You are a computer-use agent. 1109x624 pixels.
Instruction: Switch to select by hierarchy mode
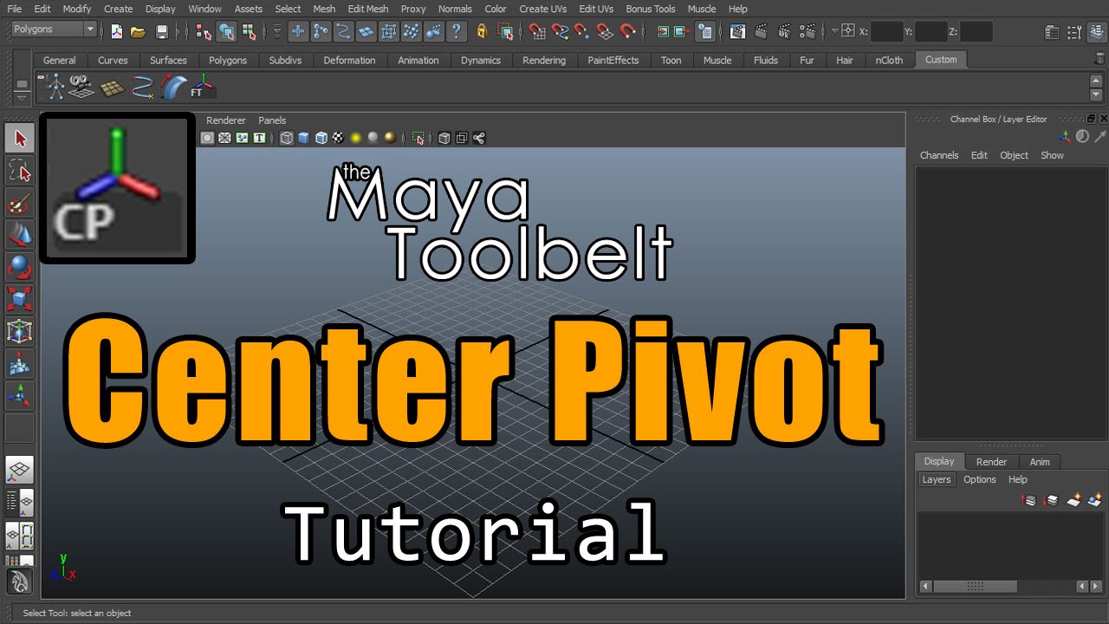204,31
